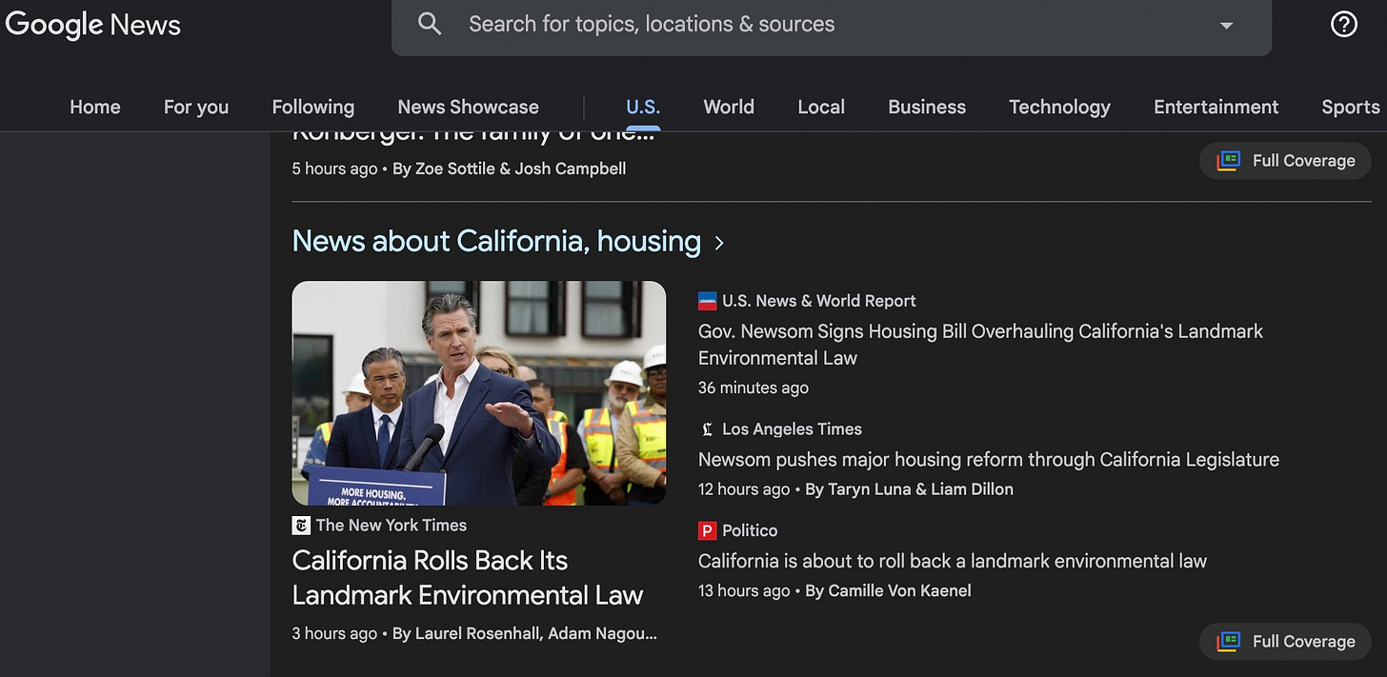Open the partially visible Kohberger headline

[473, 137]
